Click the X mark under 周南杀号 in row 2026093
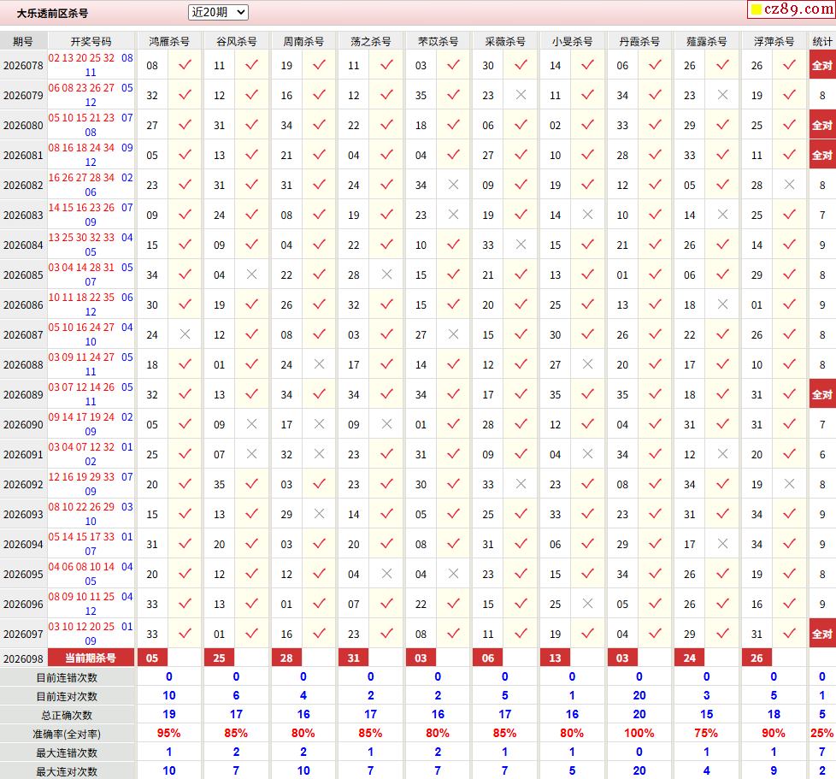The height and width of the screenshot is (779, 836). (x=320, y=513)
